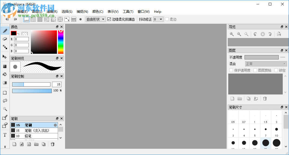Select the Brush tool in left toolbar
289x155 pixels.
tap(5, 31)
